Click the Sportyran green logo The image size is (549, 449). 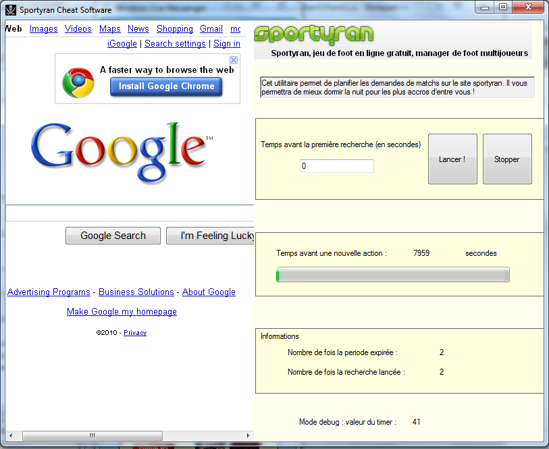[314, 34]
